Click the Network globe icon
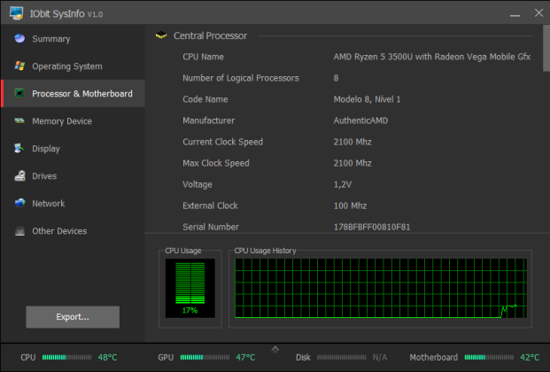This screenshot has height=372, width=550. pyautogui.click(x=19, y=203)
